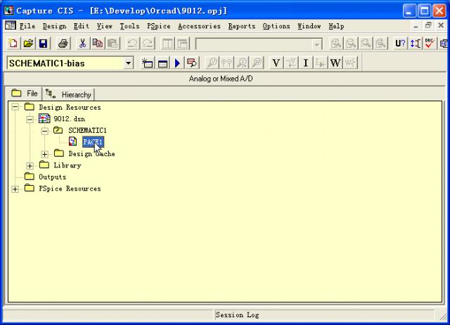
Task: Click the Session Log bar
Action: (x=237, y=314)
